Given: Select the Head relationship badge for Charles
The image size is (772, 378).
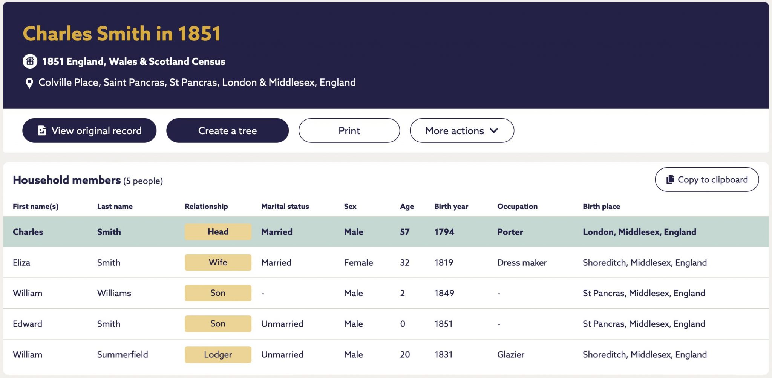Looking at the screenshot, I should [218, 232].
